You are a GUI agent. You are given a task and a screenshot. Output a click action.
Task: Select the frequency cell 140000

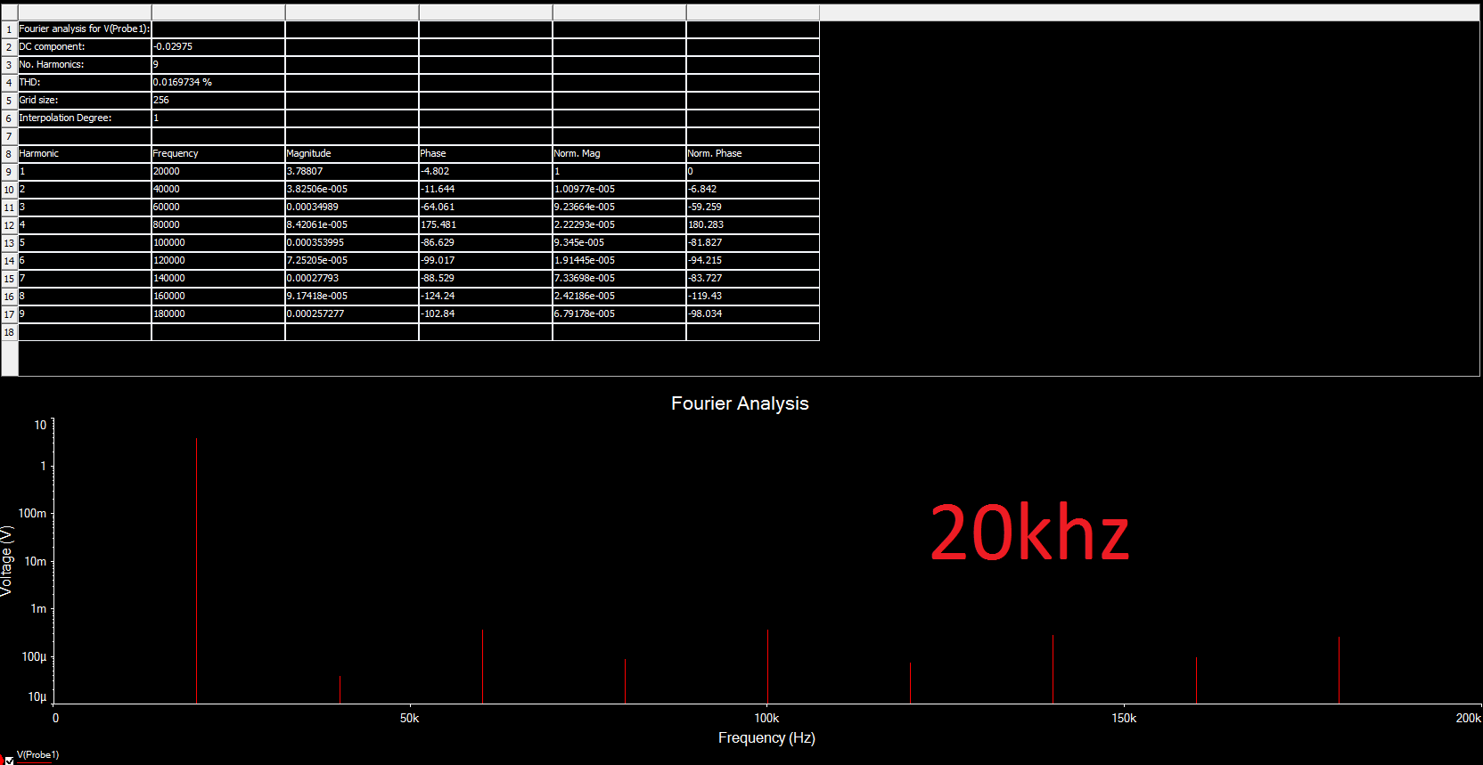click(x=218, y=279)
